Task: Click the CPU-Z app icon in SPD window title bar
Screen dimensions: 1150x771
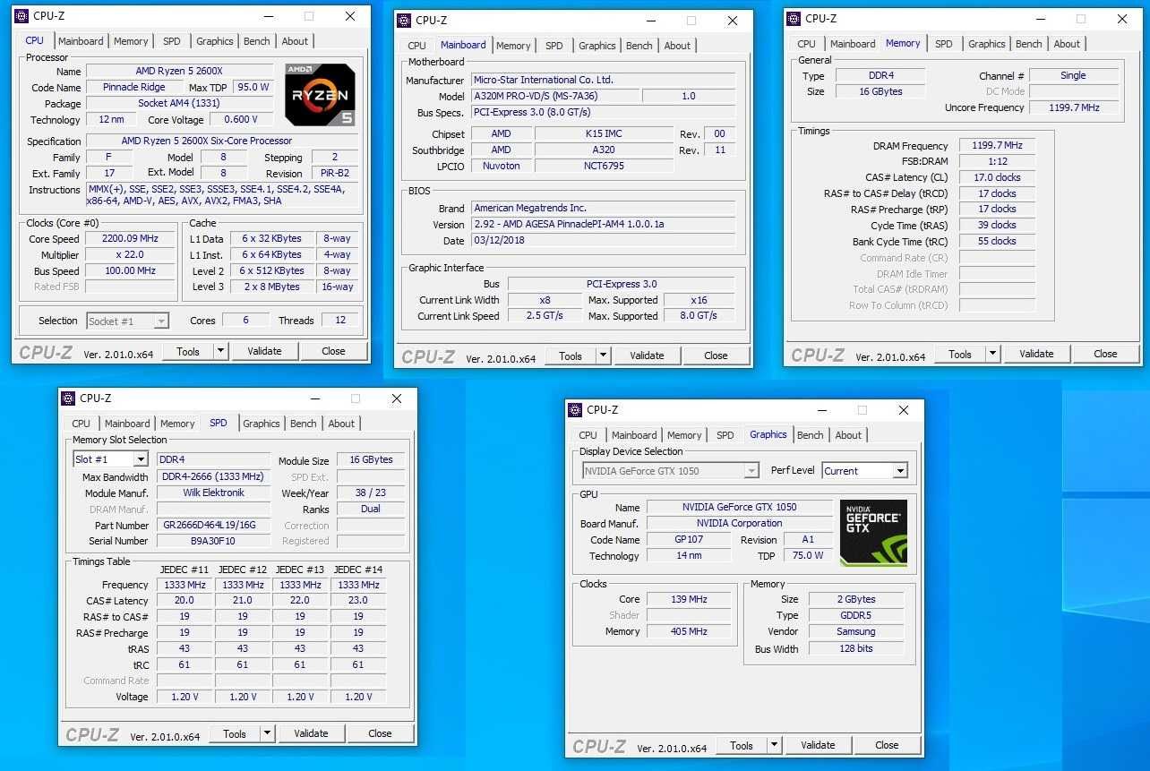Action: click(67, 398)
